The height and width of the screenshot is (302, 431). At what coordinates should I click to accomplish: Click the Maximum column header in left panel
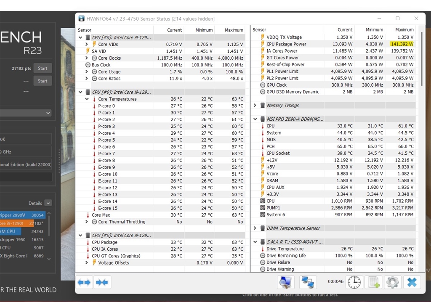[x=234, y=30]
